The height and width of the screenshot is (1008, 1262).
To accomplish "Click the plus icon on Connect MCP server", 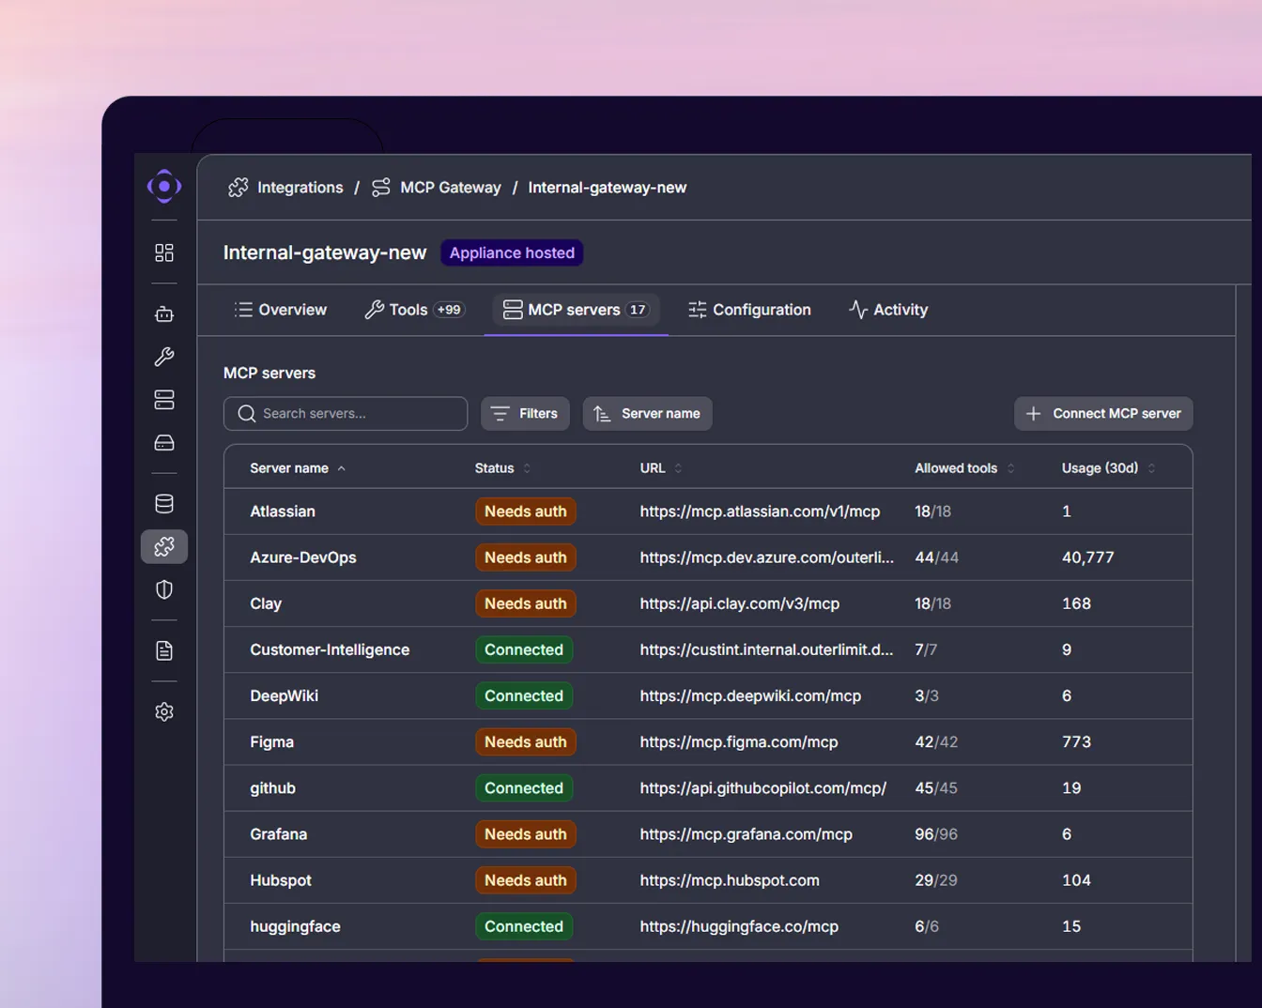I will (1033, 414).
